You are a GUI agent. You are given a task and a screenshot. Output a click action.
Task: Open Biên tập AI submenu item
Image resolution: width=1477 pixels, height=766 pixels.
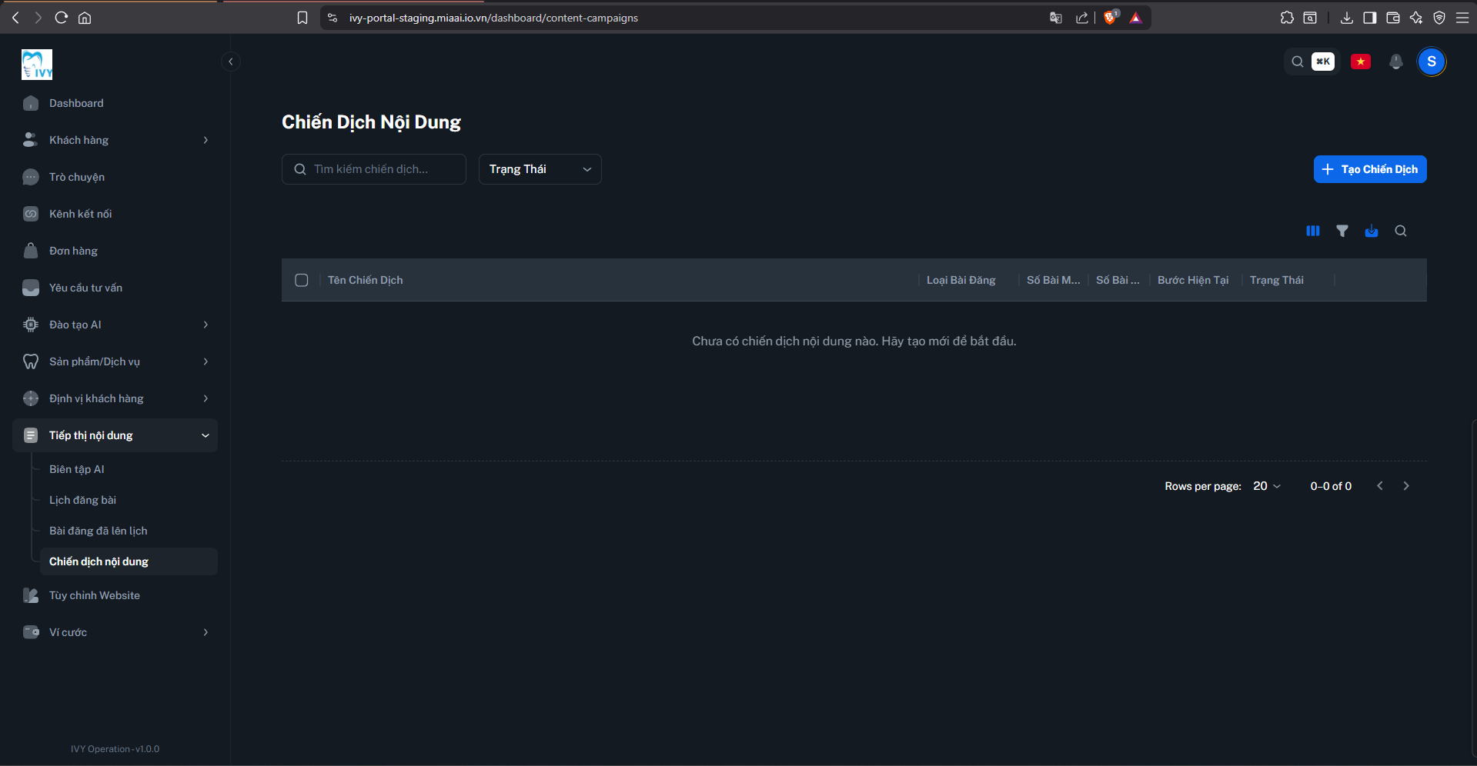[77, 469]
